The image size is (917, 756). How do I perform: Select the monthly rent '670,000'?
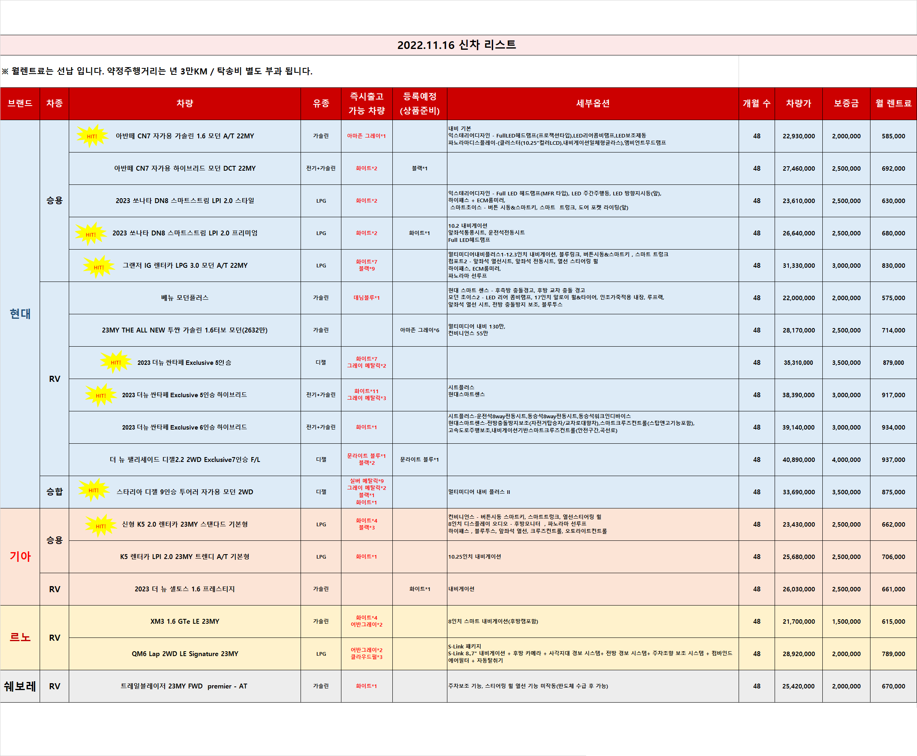click(x=894, y=686)
